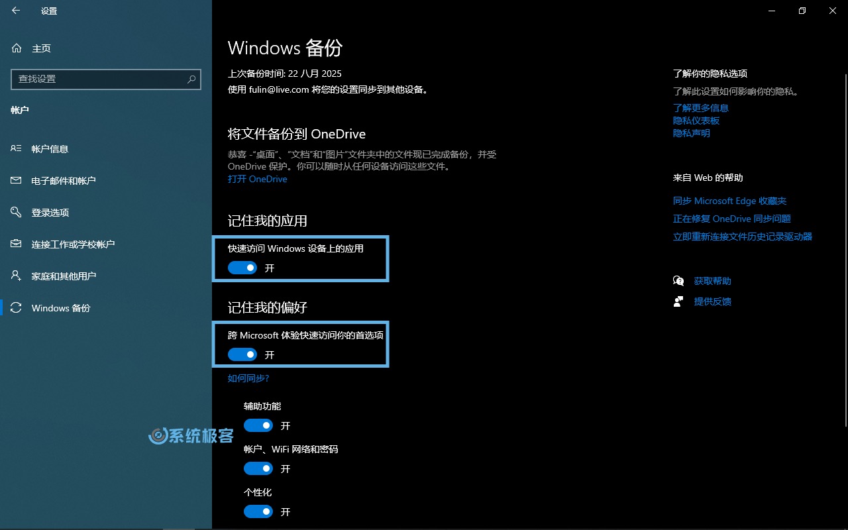Screen dimensions: 848x530
Task: Open the 打开 OneDrive link
Action: tap(258, 179)
